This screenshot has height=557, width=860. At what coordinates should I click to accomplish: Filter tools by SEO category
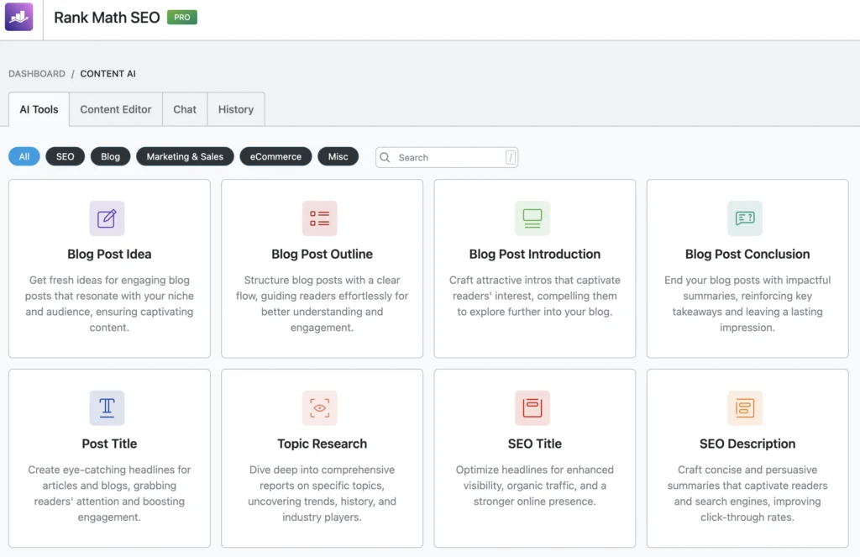coord(65,156)
